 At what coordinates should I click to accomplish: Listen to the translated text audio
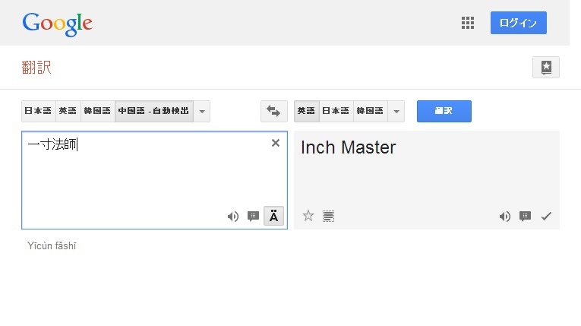click(x=504, y=216)
